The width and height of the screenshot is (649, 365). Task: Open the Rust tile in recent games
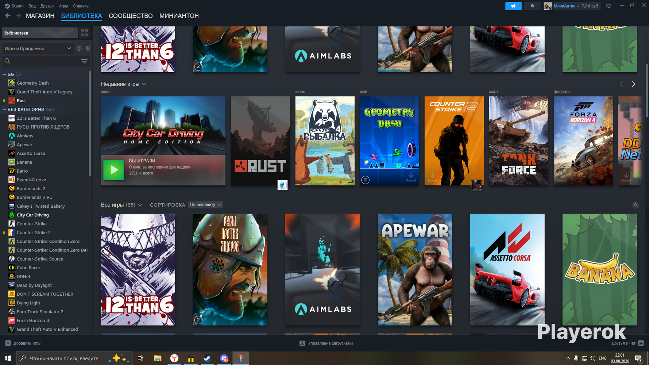point(260,141)
